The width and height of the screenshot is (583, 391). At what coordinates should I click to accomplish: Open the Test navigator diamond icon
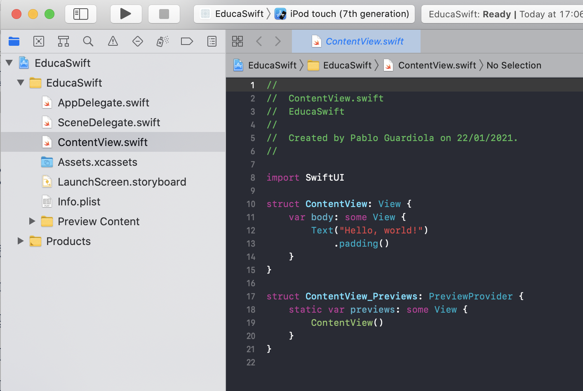138,41
